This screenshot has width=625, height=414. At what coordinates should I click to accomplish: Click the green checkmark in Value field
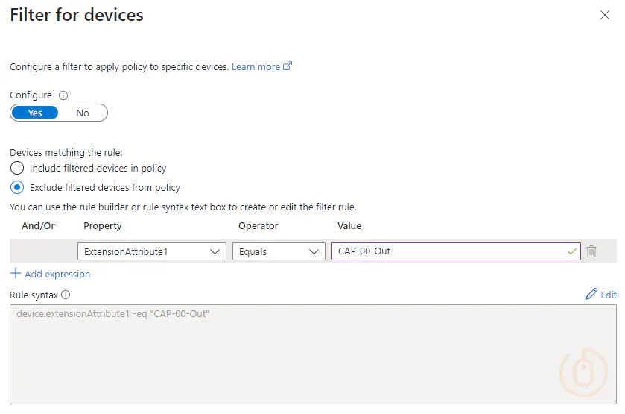pos(571,251)
